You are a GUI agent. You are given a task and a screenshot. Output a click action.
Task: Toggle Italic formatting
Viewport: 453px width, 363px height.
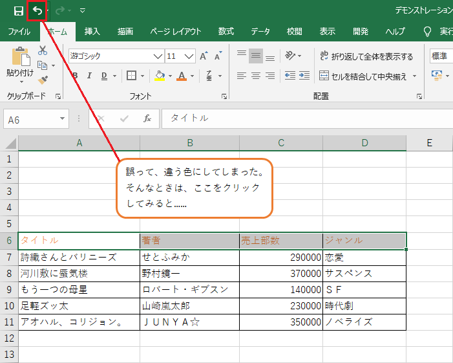[x=89, y=76]
